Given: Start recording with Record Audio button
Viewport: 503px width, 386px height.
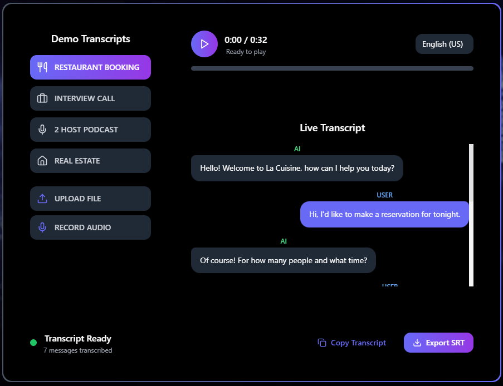Looking at the screenshot, I should (x=90, y=227).
